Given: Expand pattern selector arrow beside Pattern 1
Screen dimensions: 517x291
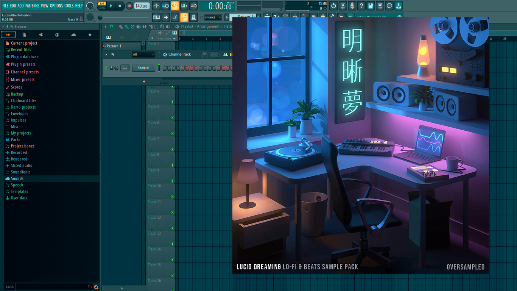Looking at the screenshot, I should click(227, 17).
